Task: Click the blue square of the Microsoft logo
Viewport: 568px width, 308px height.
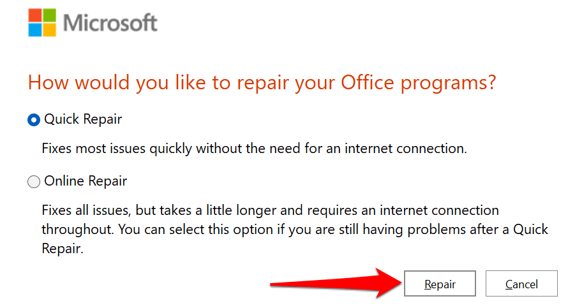Action: (36, 28)
